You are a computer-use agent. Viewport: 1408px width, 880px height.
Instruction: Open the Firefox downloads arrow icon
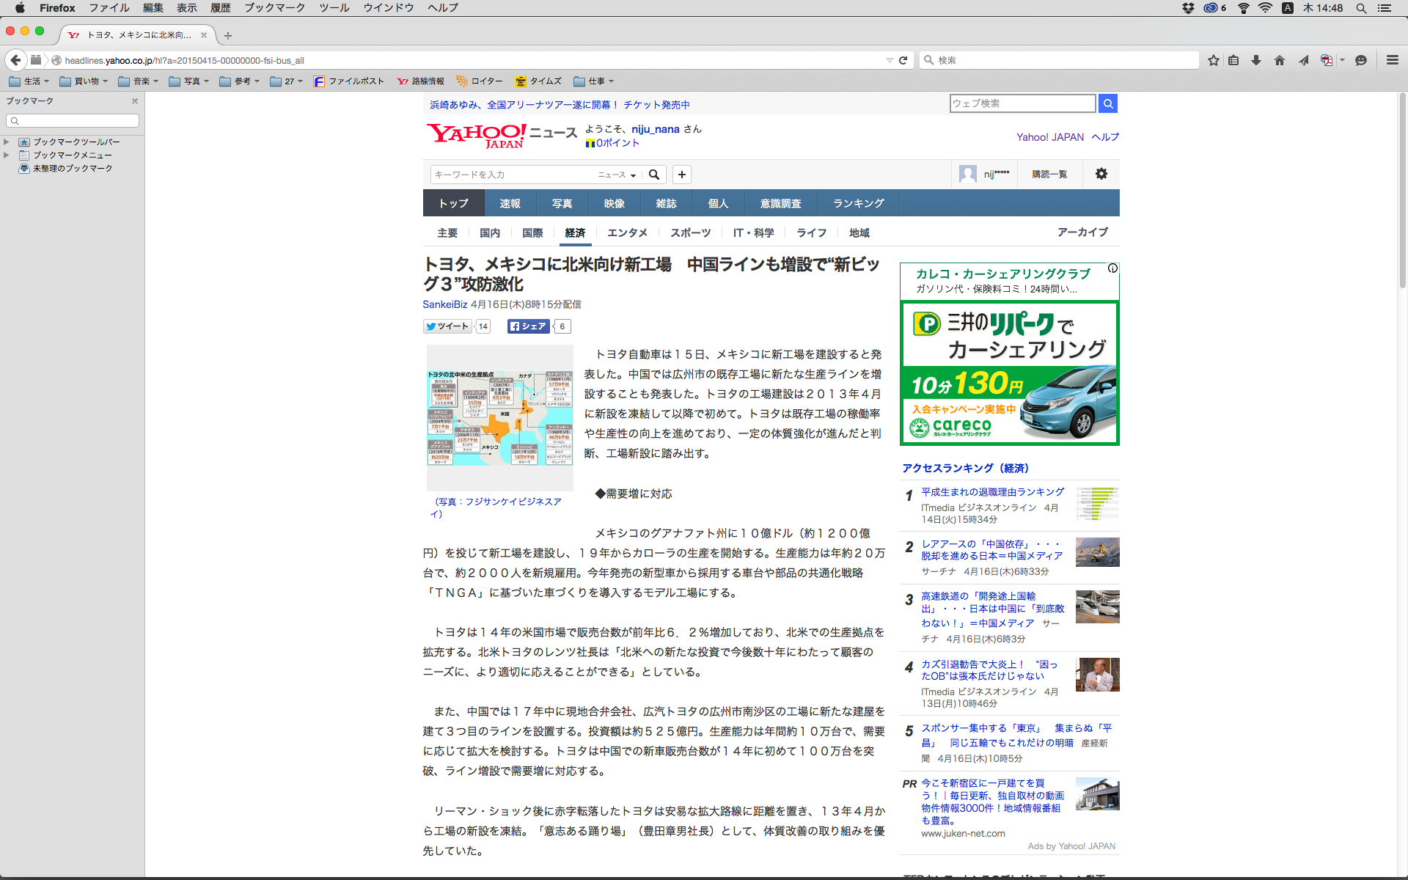point(1256,60)
